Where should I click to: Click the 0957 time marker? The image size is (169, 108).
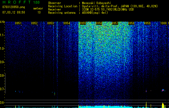(x=115, y=23)
